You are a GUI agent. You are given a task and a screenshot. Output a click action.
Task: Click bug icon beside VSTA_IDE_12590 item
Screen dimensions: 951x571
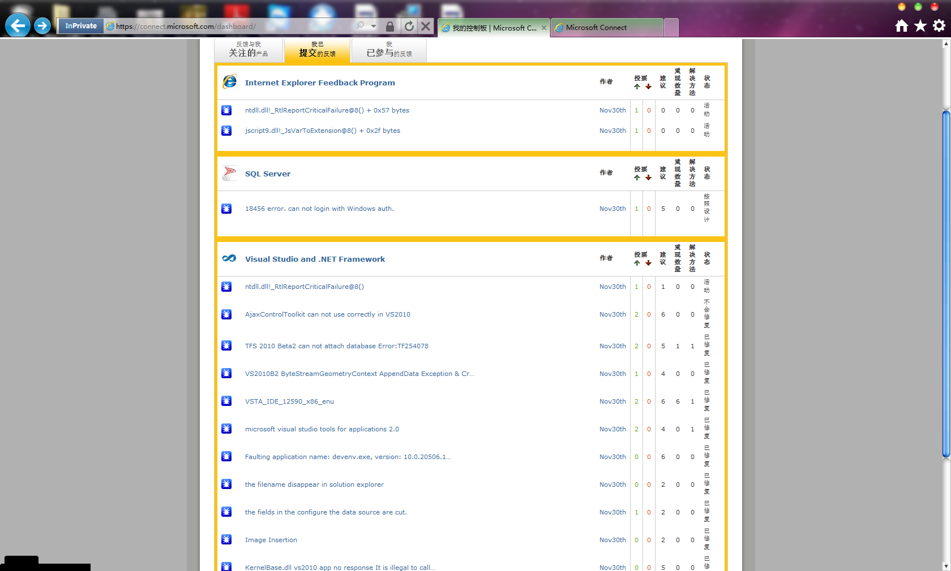tap(226, 401)
